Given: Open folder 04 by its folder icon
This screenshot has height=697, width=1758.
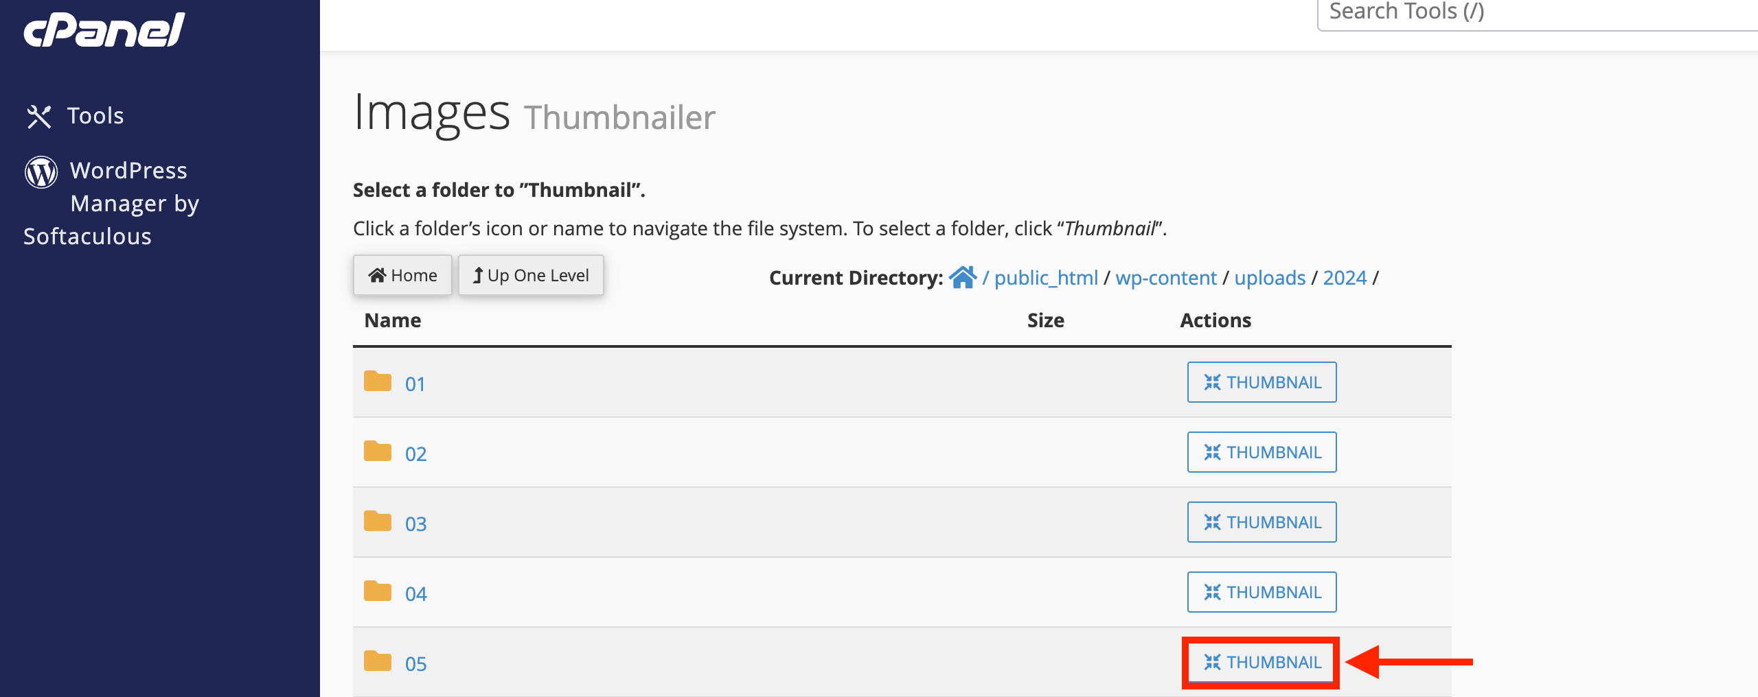Looking at the screenshot, I should point(378,591).
